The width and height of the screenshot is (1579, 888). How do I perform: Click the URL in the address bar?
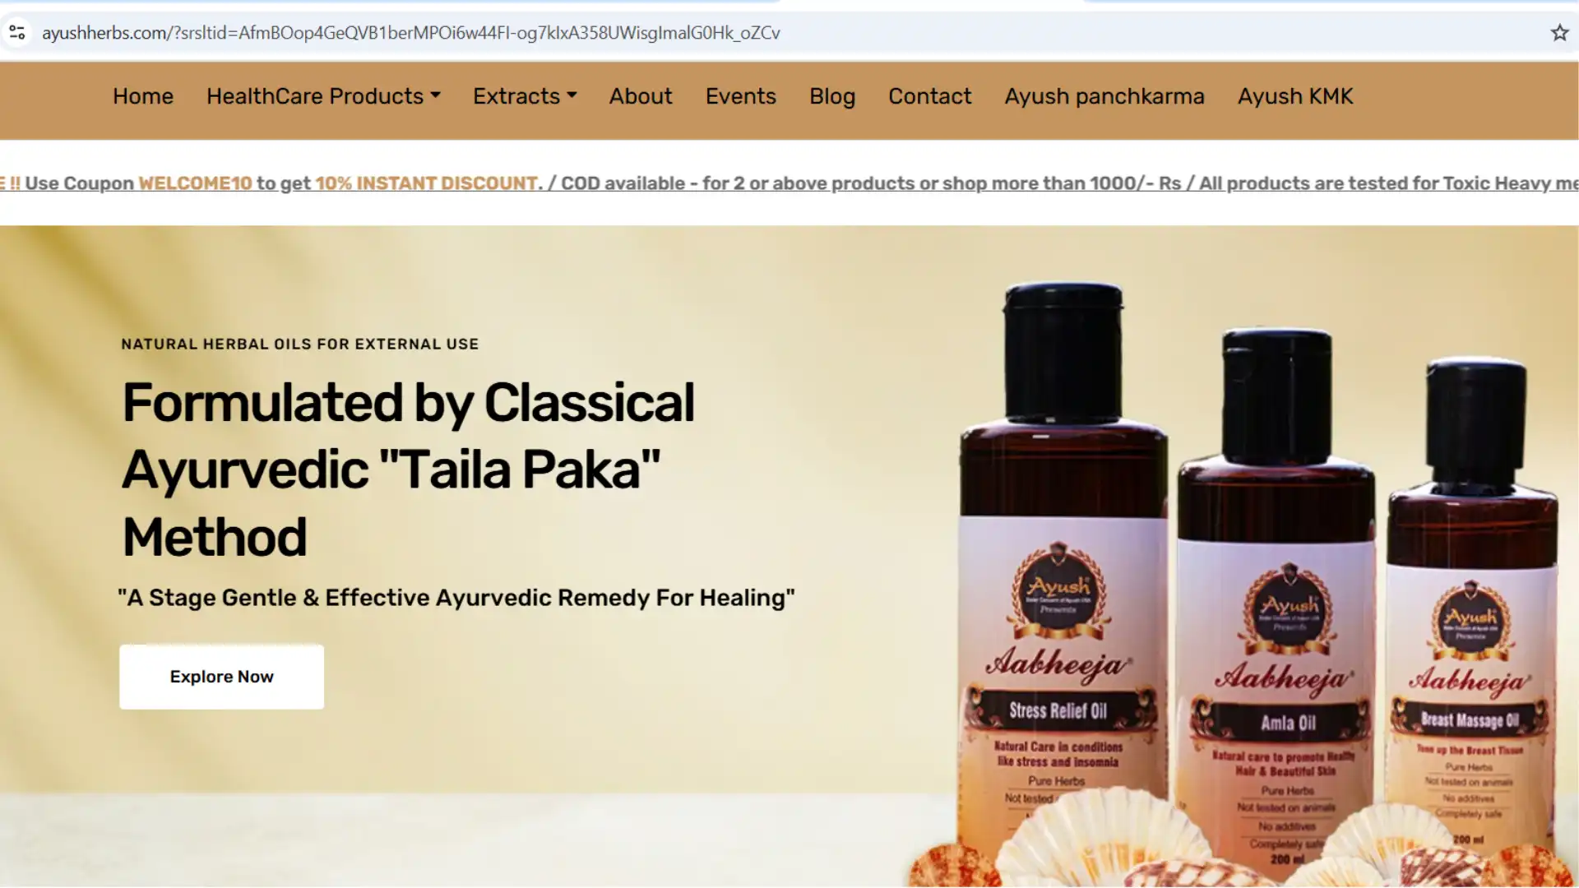[x=411, y=33]
